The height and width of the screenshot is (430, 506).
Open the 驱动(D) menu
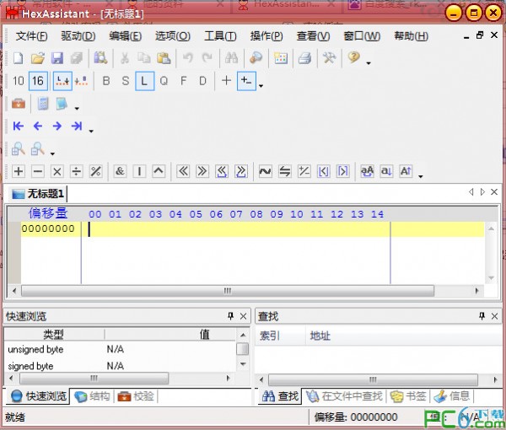click(x=78, y=35)
